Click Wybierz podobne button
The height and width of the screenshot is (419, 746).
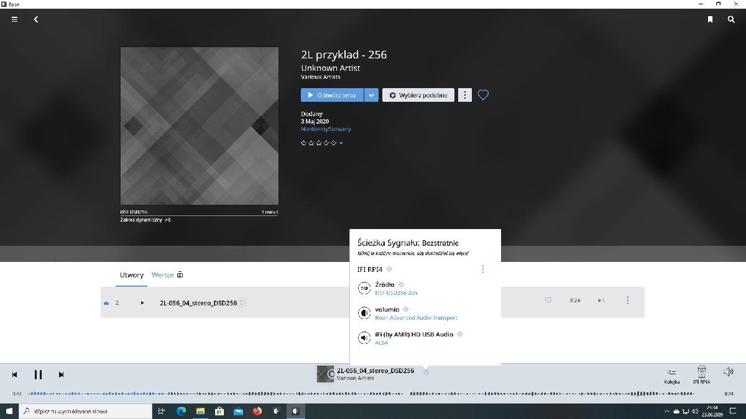point(418,95)
